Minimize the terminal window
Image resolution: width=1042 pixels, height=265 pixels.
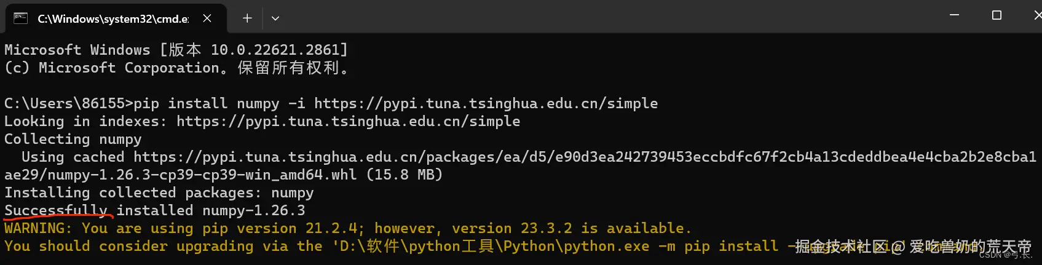click(954, 15)
